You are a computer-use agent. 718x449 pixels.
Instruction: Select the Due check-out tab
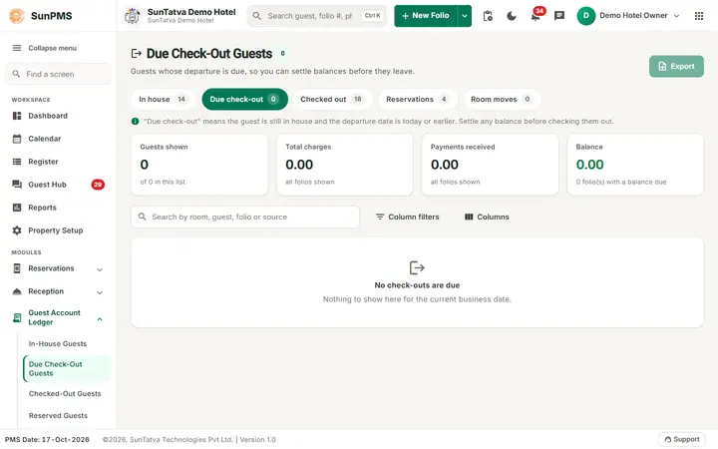click(244, 99)
